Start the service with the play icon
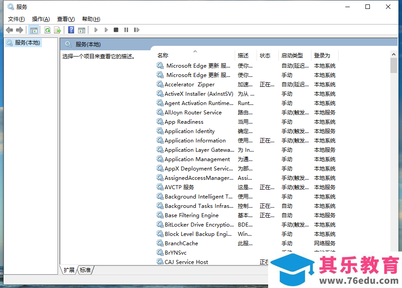Viewport: 402px width, 288px height. point(96,30)
